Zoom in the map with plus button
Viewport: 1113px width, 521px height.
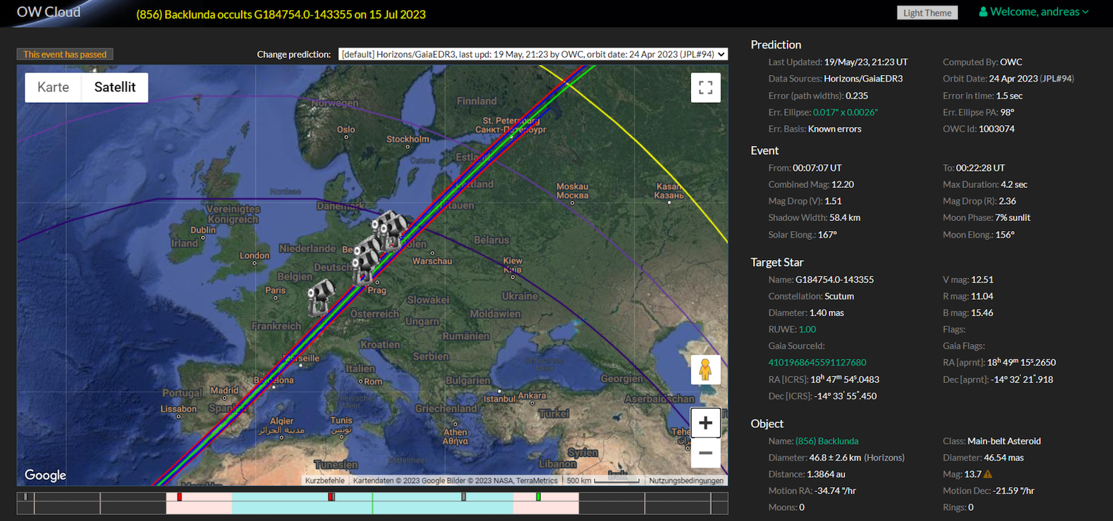pos(705,423)
